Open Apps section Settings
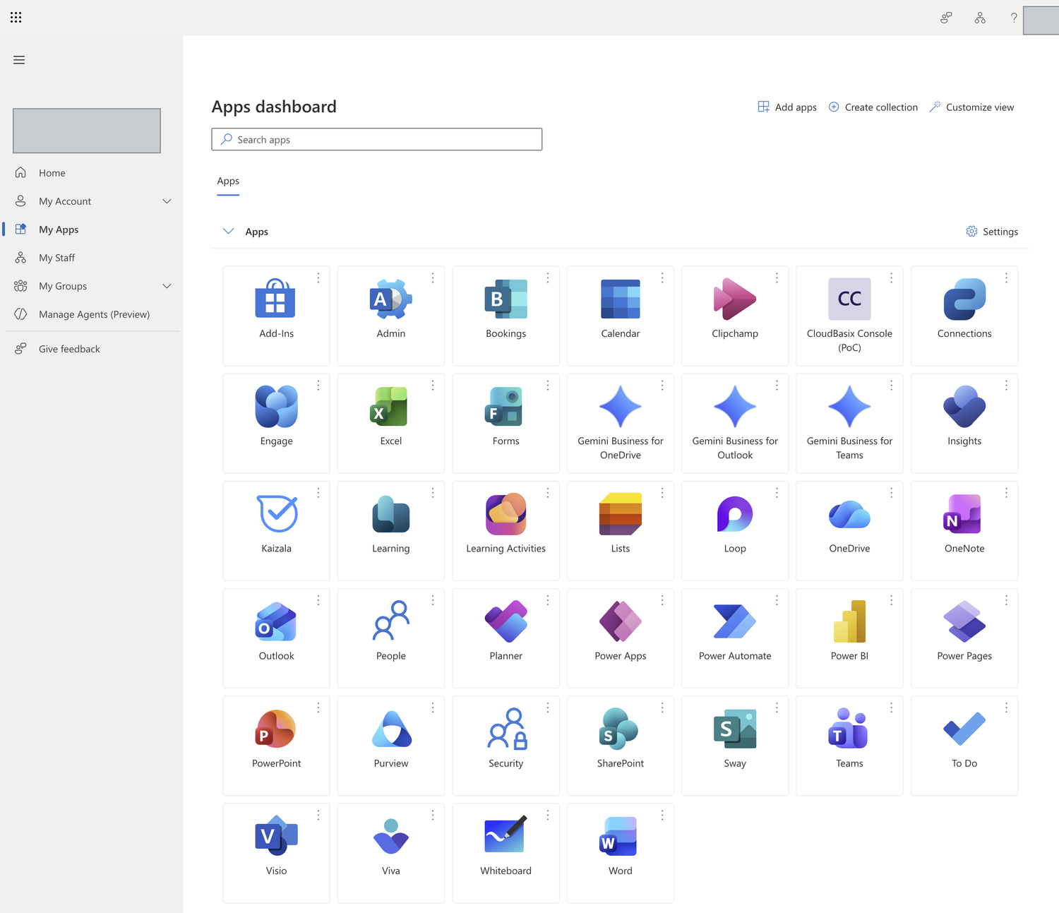Screen dimensions: 1059x913 coord(992,232)
